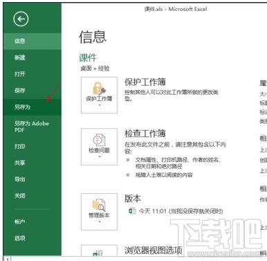Click the 课件.xls - Microsoft Excel title
The width and height of the screenshot is (267, 261).
coord(176,9)
